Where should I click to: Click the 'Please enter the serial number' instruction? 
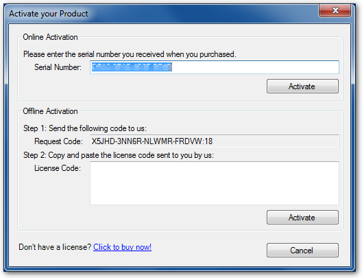point(130,54)
